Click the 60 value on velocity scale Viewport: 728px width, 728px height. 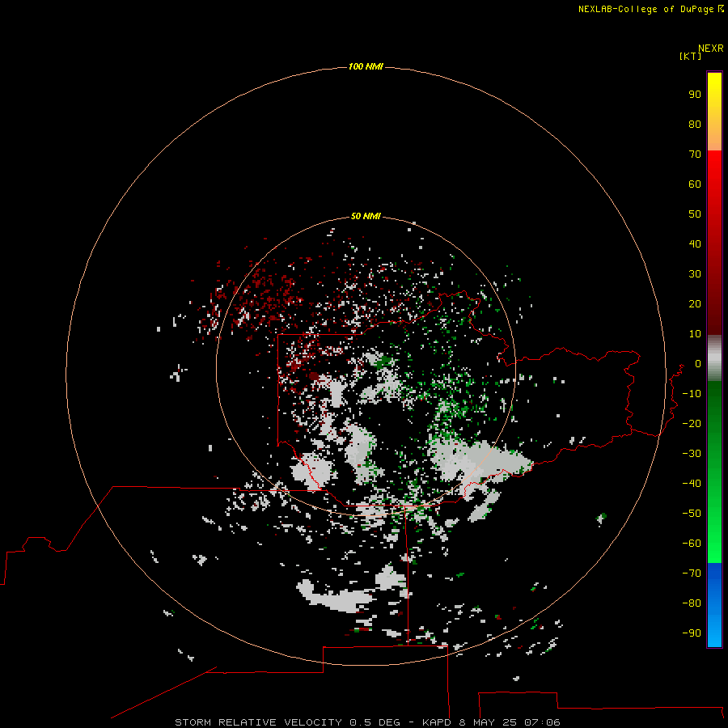(x=695, y=184)
